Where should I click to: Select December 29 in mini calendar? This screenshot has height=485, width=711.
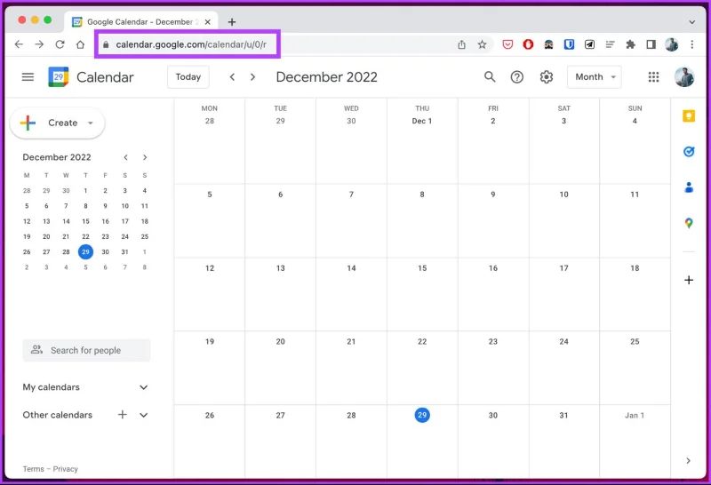[x=85, y=252]
